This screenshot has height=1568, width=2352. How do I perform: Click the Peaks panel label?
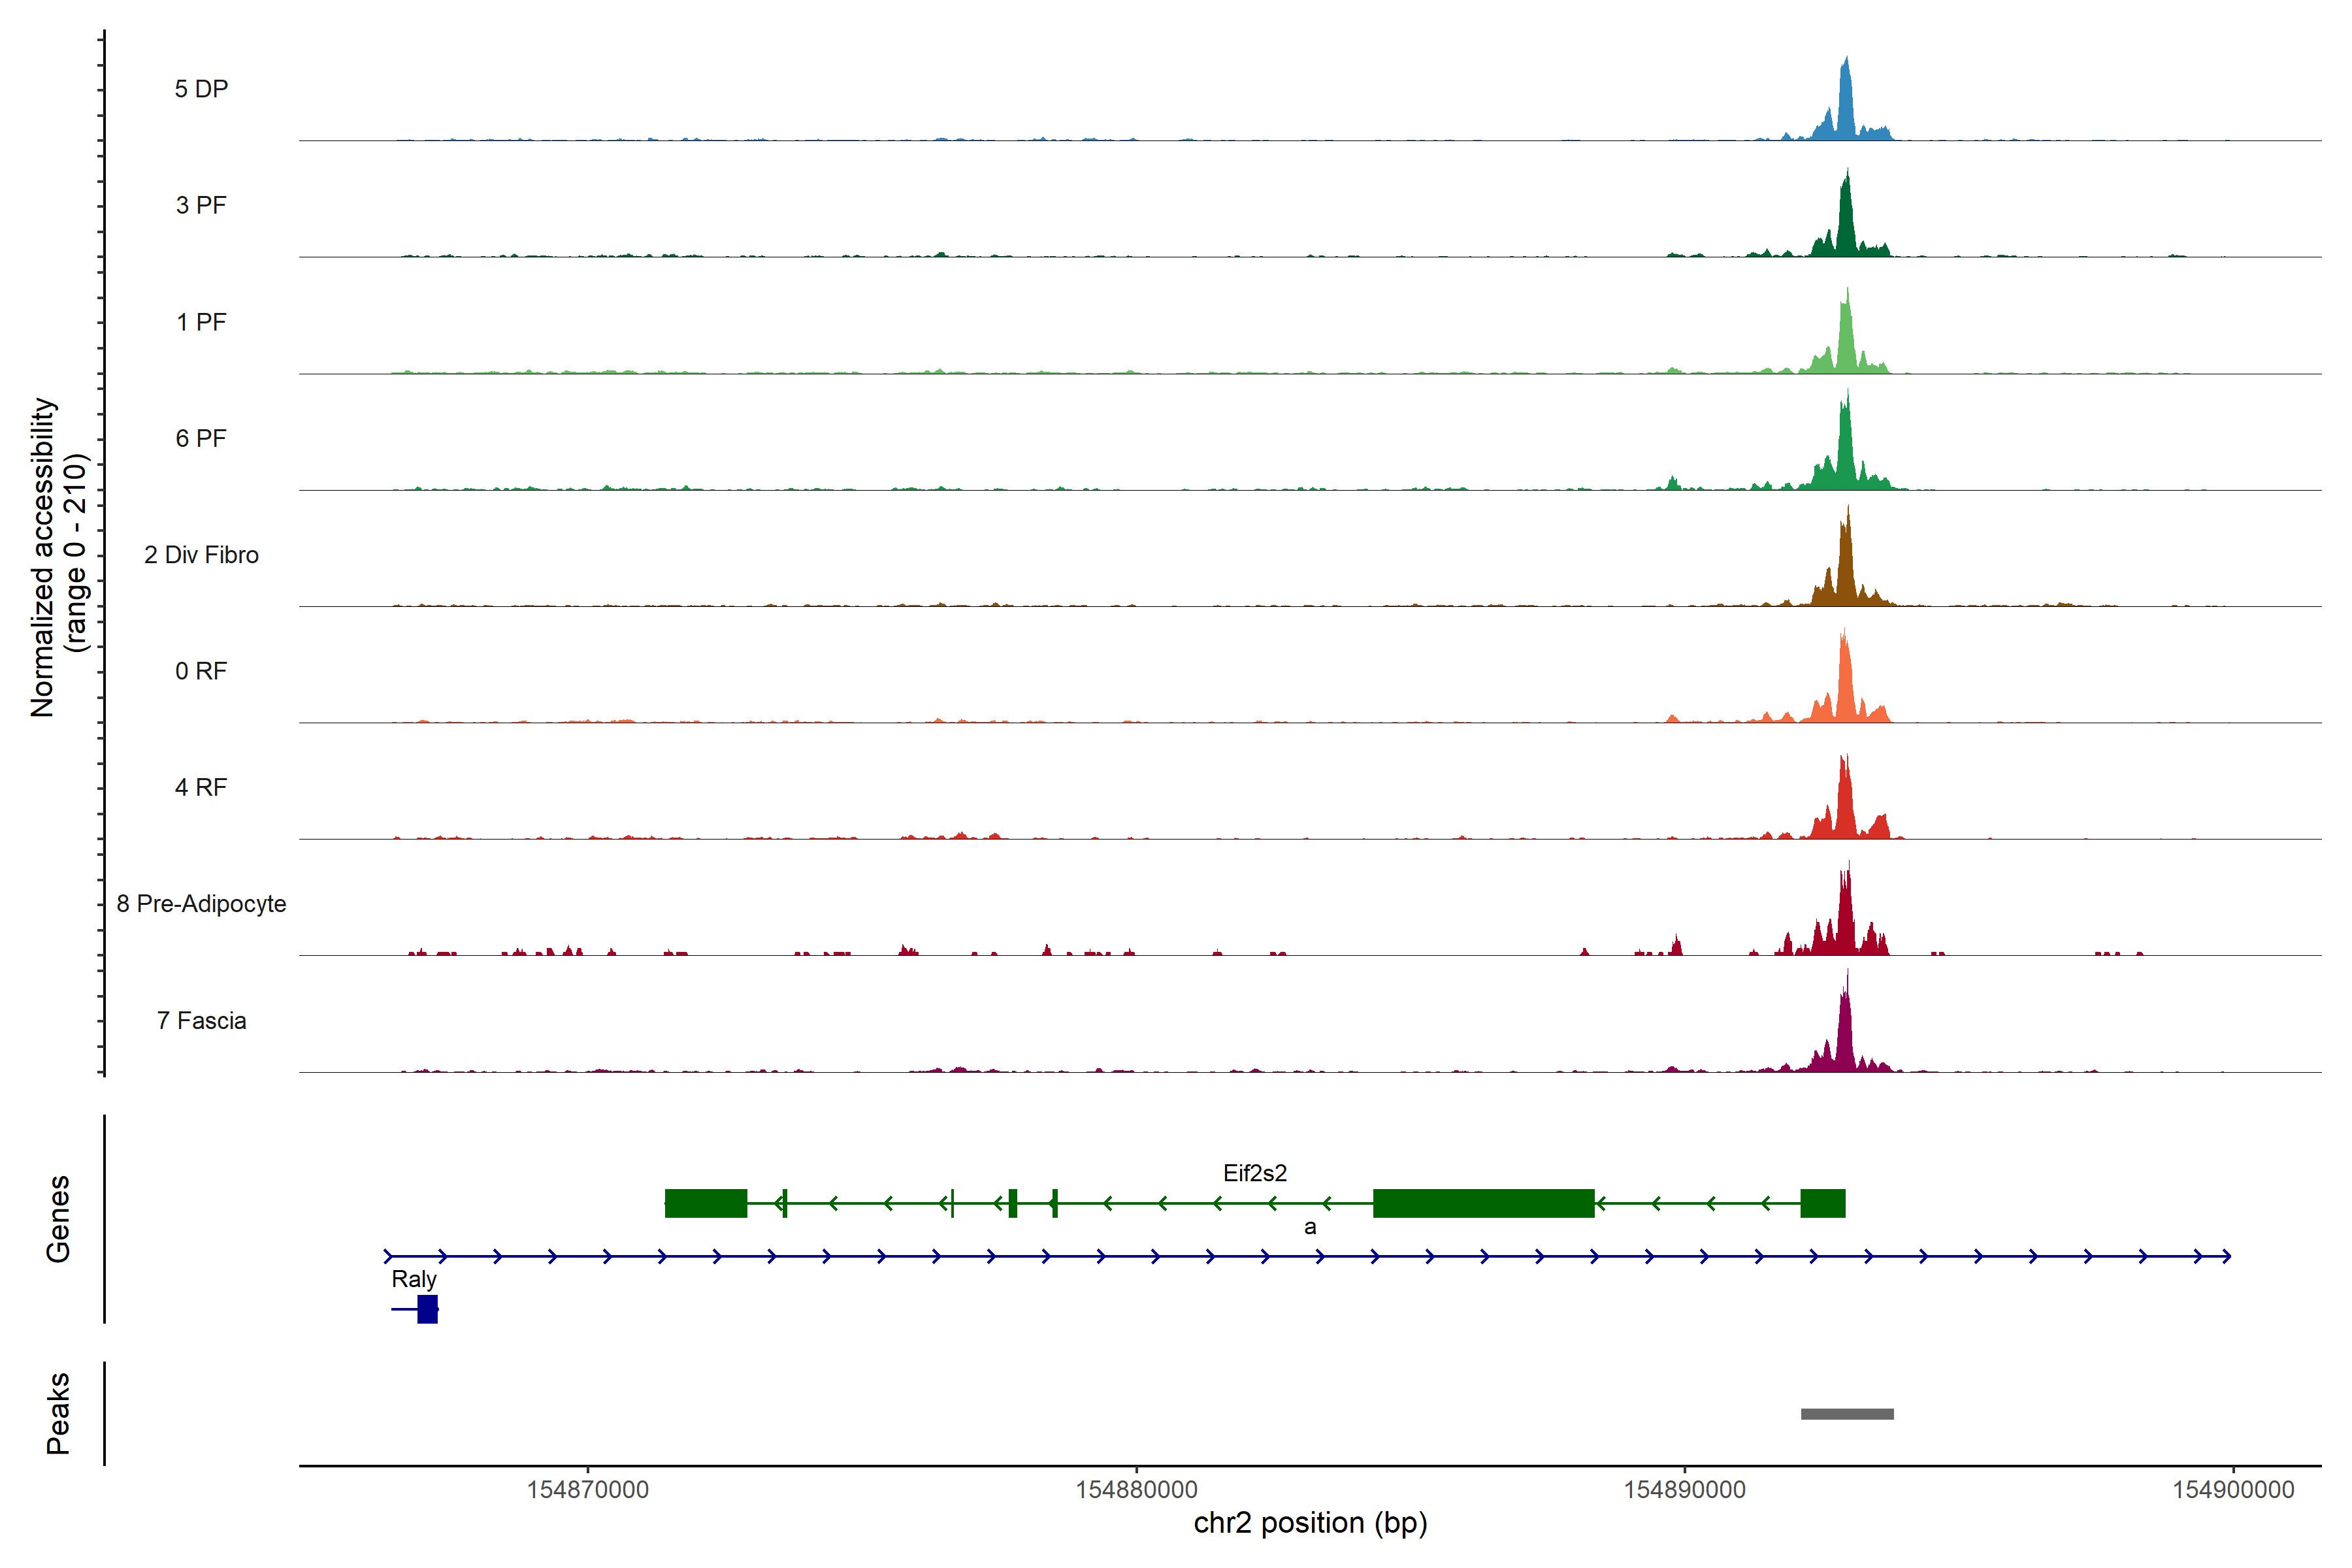pos(58,1413)
